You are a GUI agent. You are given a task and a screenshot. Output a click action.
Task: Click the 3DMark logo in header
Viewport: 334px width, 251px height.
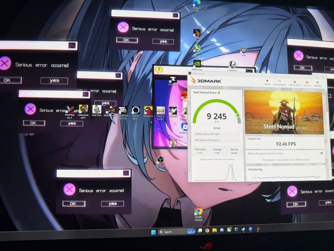coord(206,81)
